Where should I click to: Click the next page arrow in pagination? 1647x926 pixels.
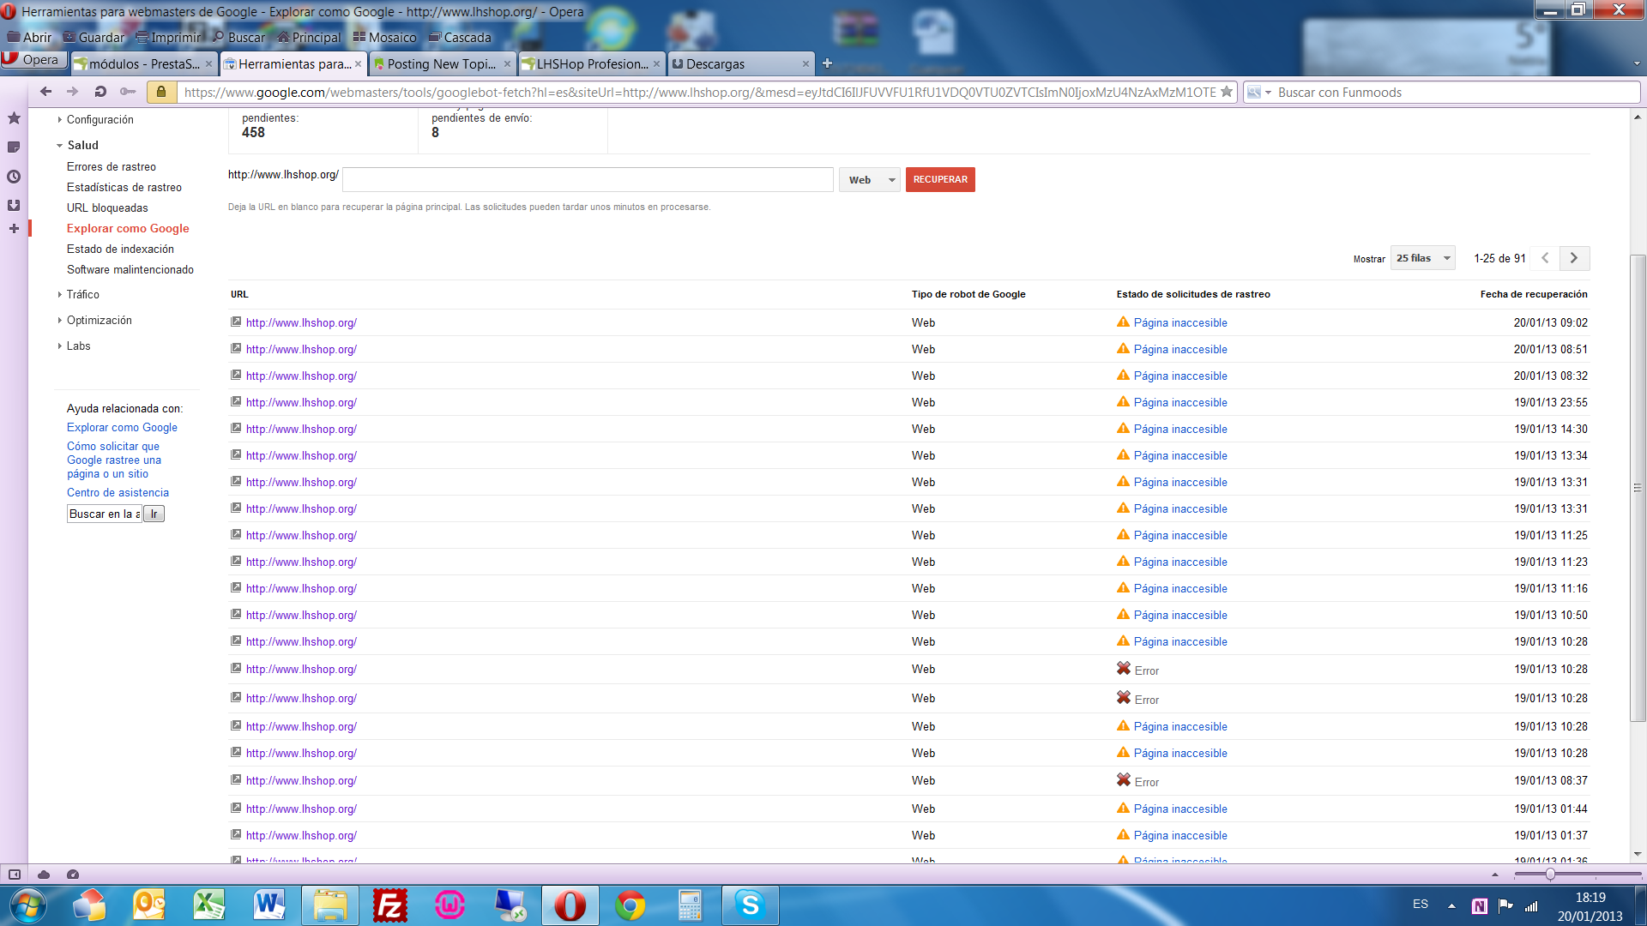click(1574, 258)
